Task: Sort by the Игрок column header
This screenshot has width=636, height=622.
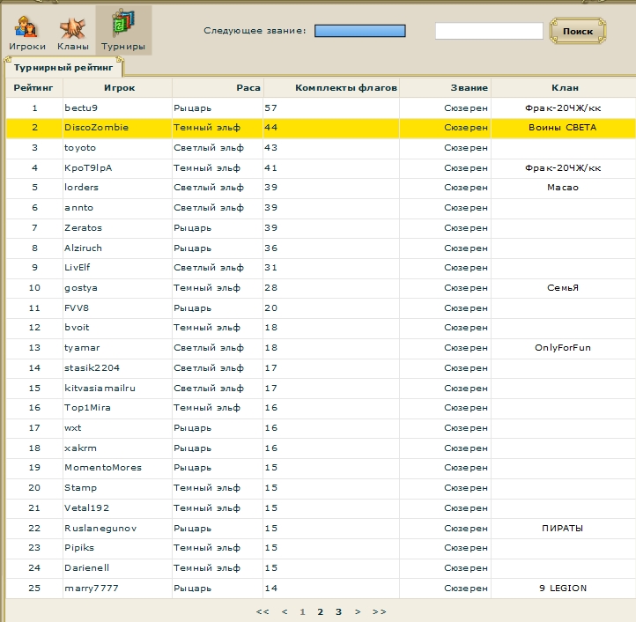Action: 119,87
